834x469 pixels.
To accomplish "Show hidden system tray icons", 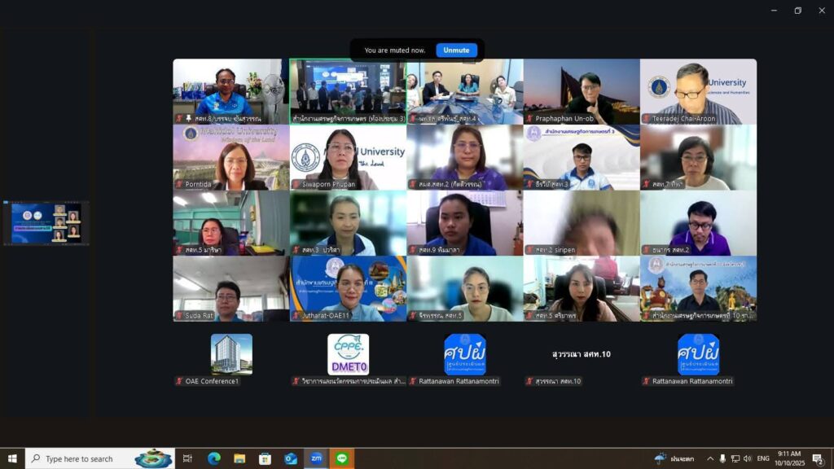I will pyautogui.click(x=709, y=458).
